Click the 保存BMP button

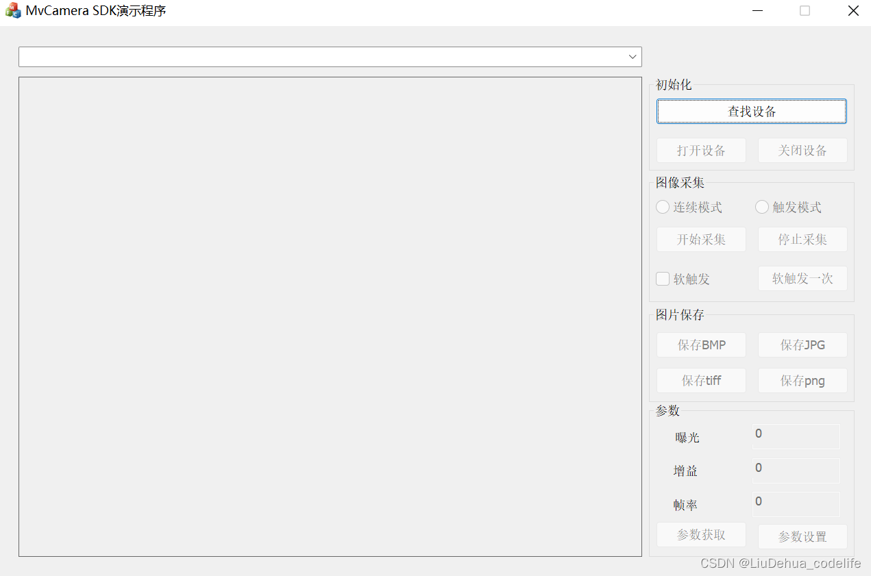[701, 345]
